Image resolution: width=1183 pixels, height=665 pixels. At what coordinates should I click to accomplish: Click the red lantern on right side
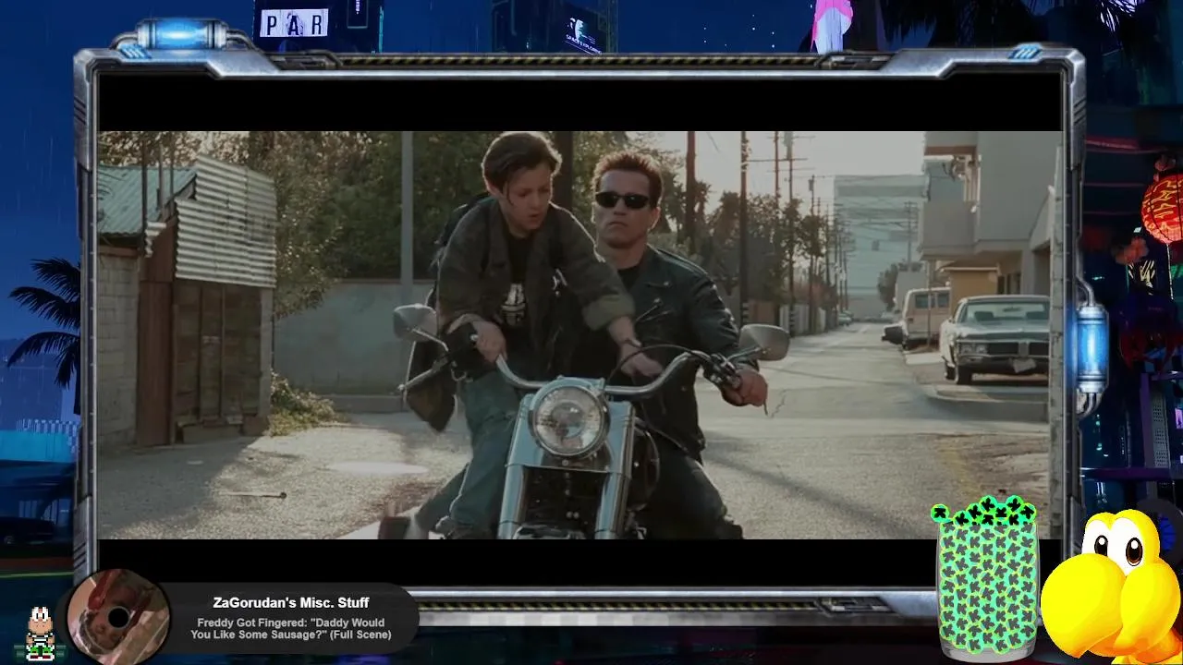1163,207
